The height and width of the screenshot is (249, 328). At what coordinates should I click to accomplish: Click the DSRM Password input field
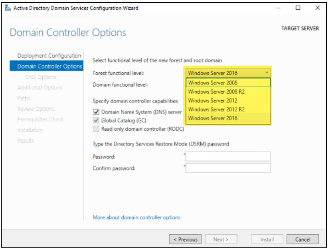(228, 157)
